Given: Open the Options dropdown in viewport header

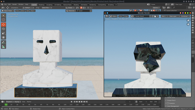Looking at the screenshot, I should coord(156,8).
